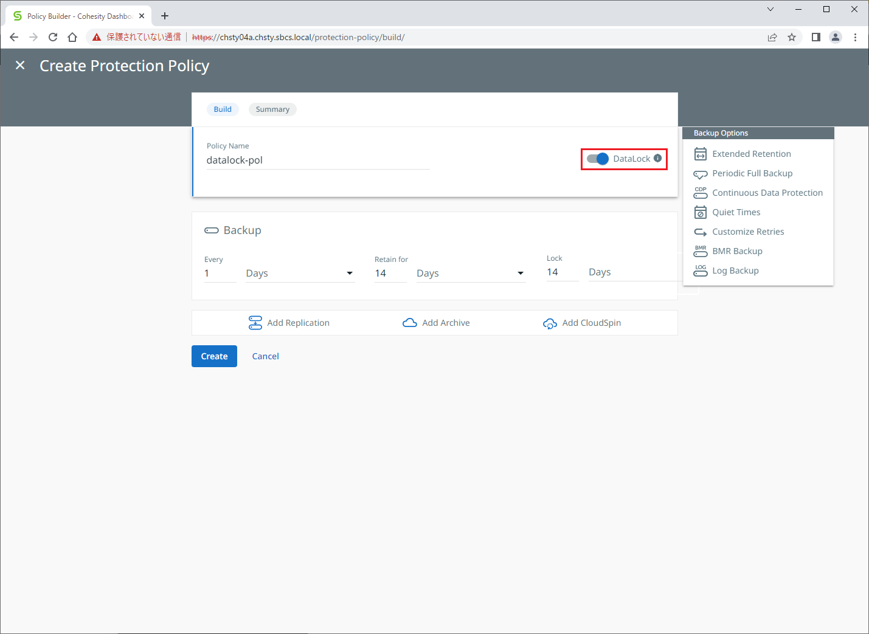Switch to the Summary tab
This screenshot has width=869, height=634.
click(272, 109)
